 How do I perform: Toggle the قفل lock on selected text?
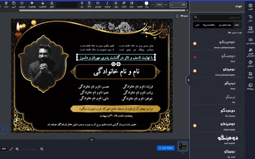(52, 4)
